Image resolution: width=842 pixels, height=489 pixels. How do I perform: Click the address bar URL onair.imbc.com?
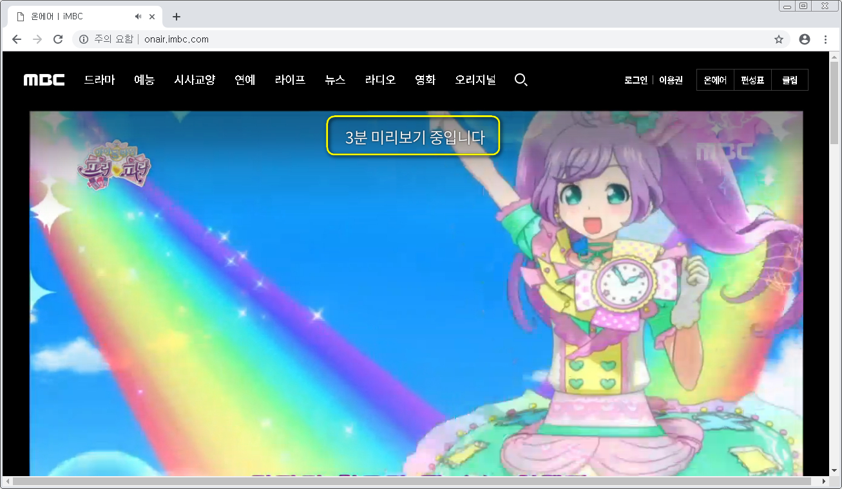tap(177, 39)
